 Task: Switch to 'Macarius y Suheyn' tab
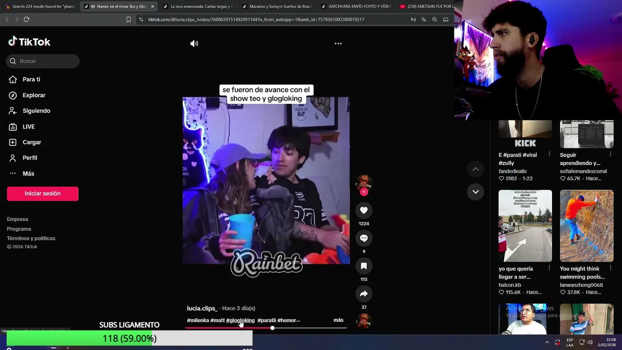coord(276,6)
